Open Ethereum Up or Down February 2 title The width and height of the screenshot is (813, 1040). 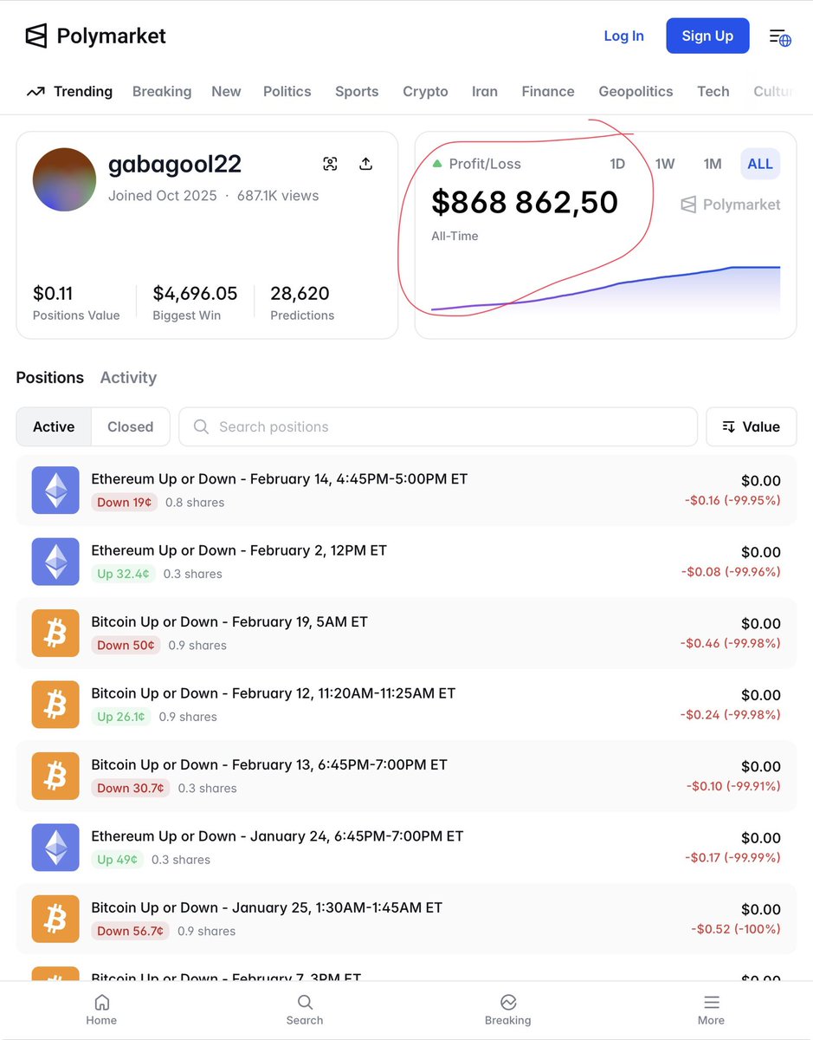coord(239,550)
